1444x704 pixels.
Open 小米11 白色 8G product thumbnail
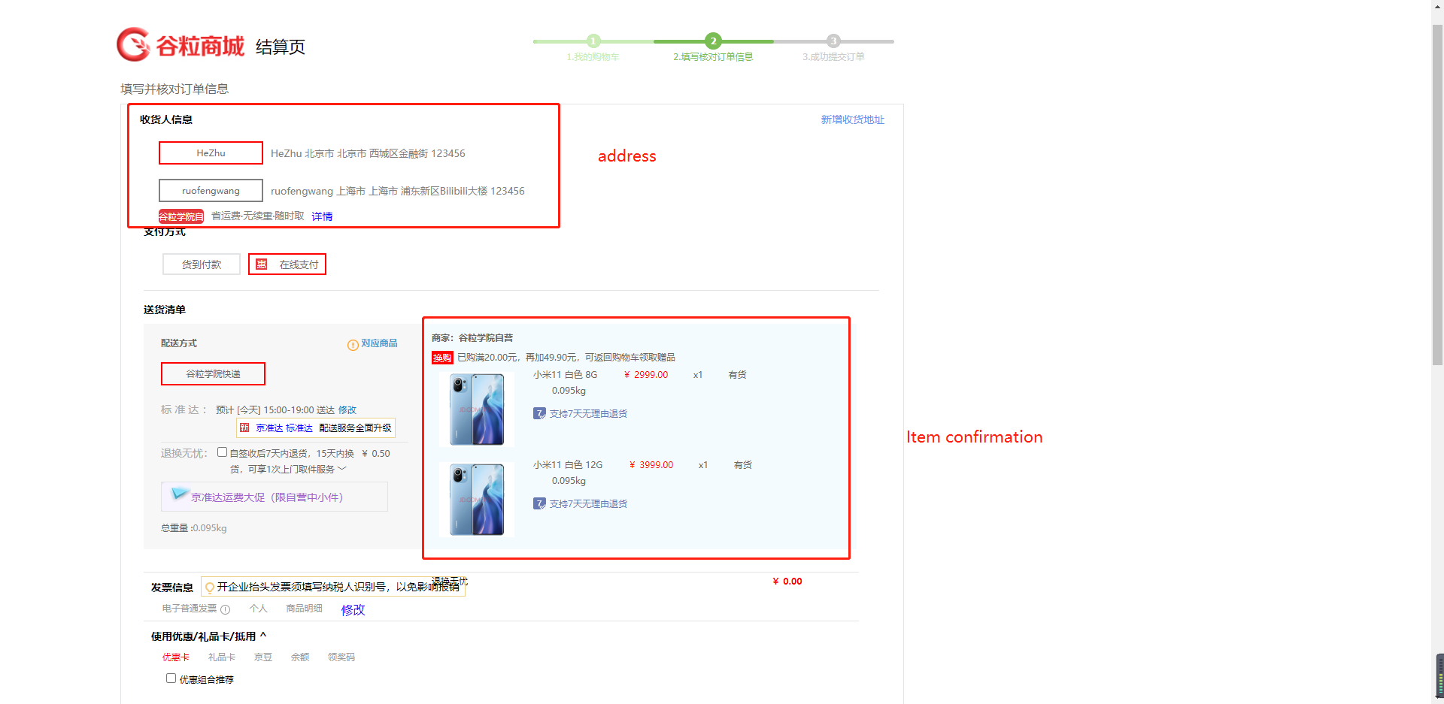click(477, 409)
